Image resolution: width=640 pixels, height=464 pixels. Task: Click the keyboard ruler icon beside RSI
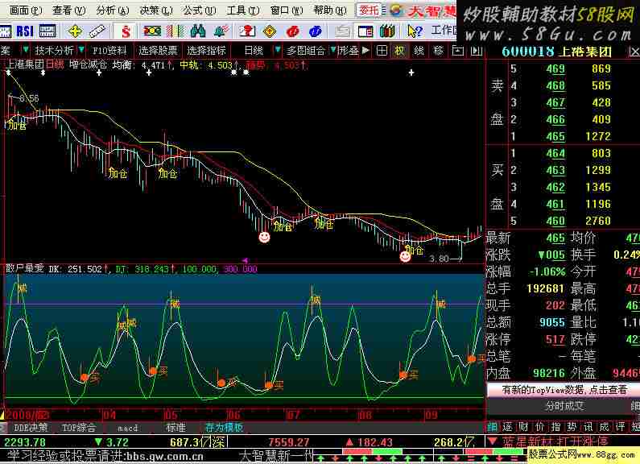click(47, 31)
